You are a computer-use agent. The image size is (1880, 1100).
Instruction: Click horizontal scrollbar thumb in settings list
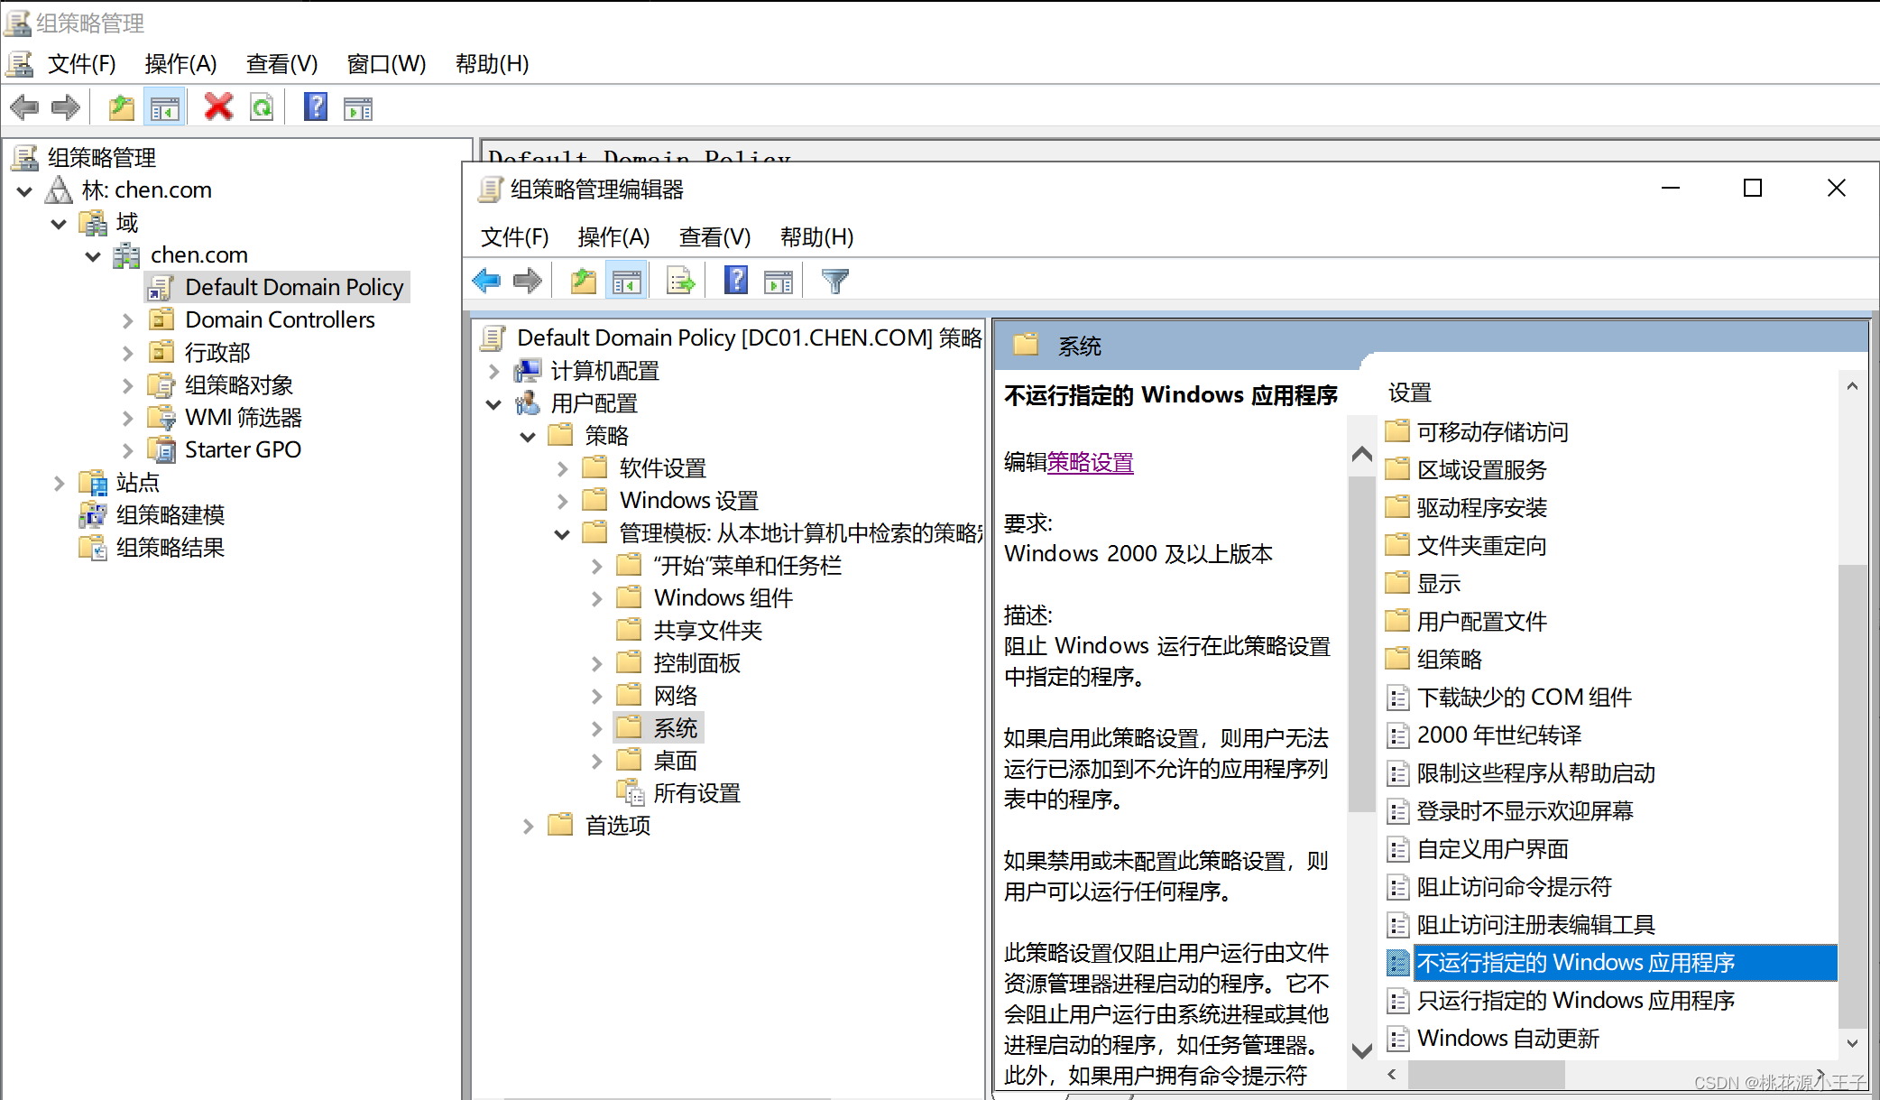(x=1485, y=1074)
